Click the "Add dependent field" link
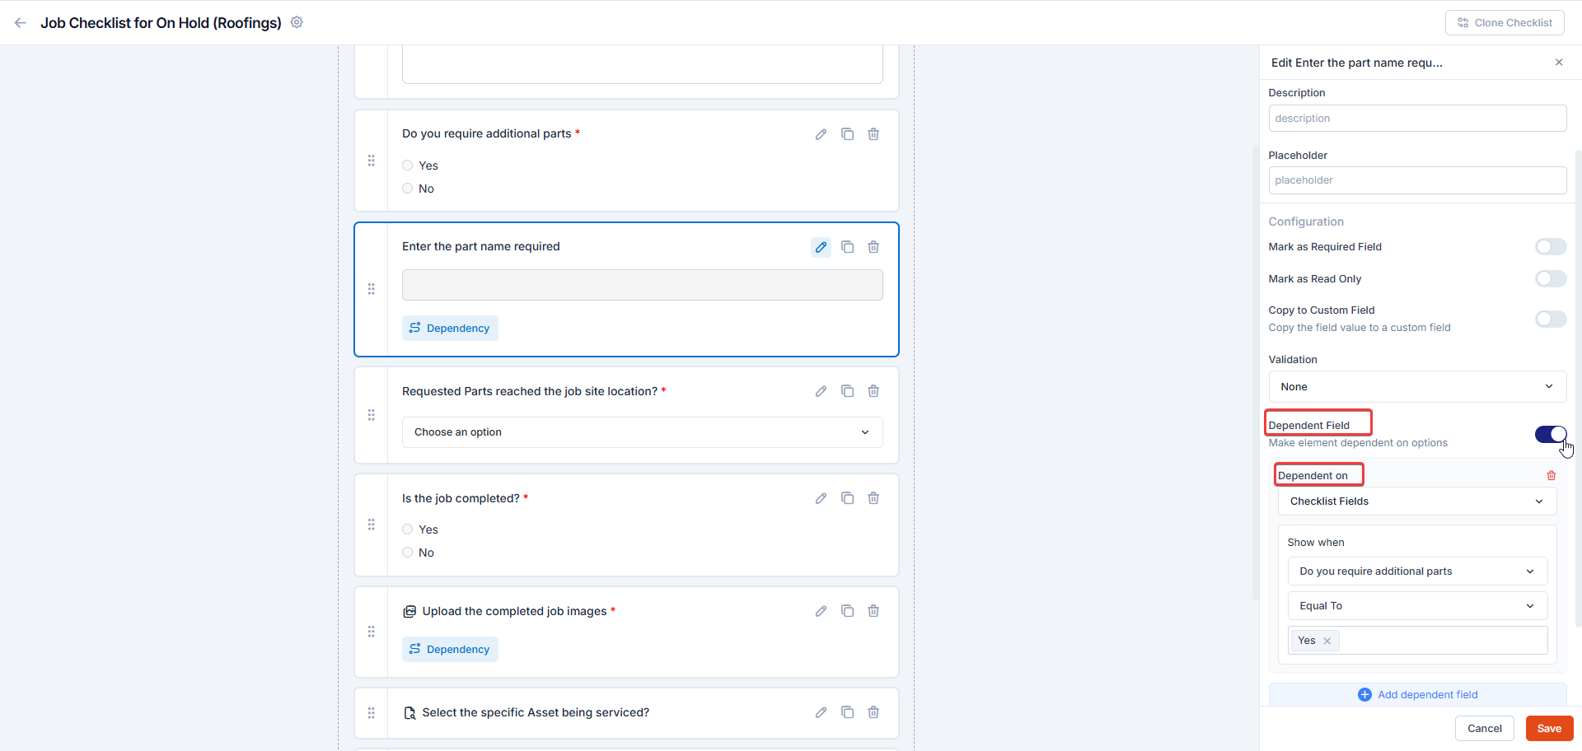Image resolution: width=1582 pixels, height=751 pixels. [x=1417, y=694]
